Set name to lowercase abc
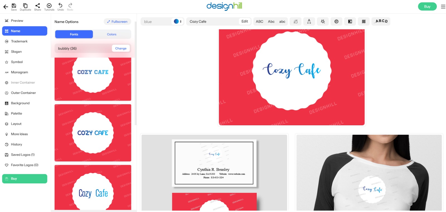Screen dimensions: 446x212 tap(282, 21)
